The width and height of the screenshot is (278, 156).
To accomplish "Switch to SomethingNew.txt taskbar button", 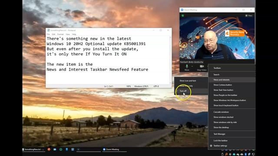I will click(34, 149).
